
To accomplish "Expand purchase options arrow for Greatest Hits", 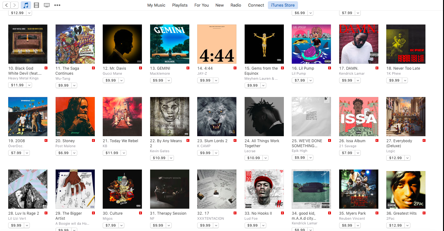I will click(407, 225).
